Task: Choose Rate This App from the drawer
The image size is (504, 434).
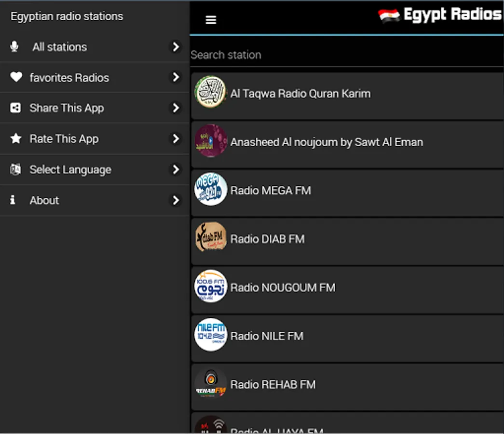Action: [x=95, y=138]
